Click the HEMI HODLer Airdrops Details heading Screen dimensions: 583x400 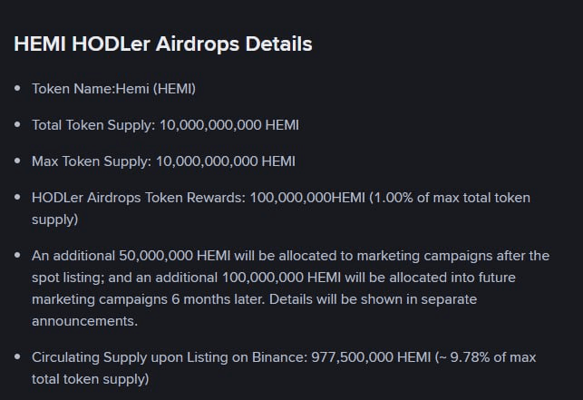(x=163, y=44)
